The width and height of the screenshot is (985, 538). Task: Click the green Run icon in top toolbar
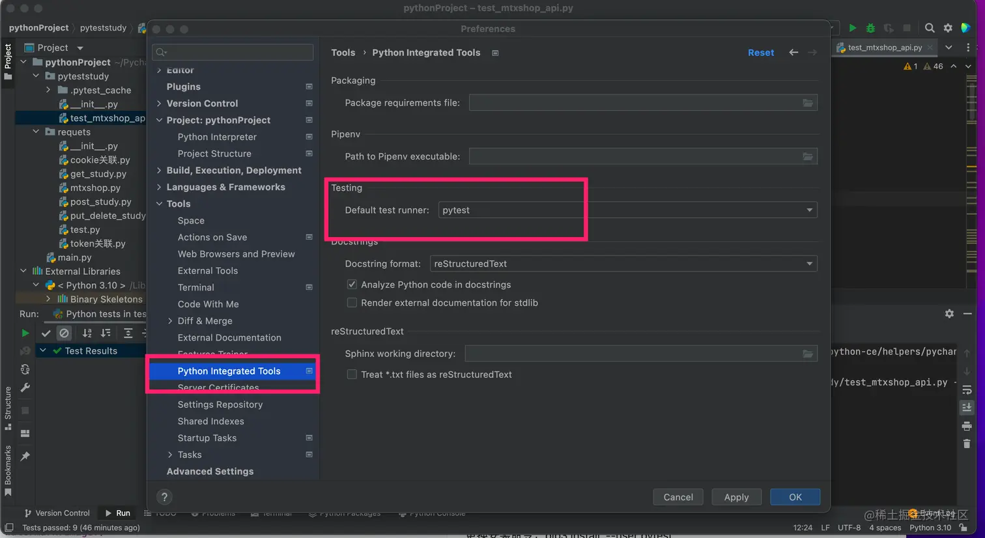coord(852,28)
